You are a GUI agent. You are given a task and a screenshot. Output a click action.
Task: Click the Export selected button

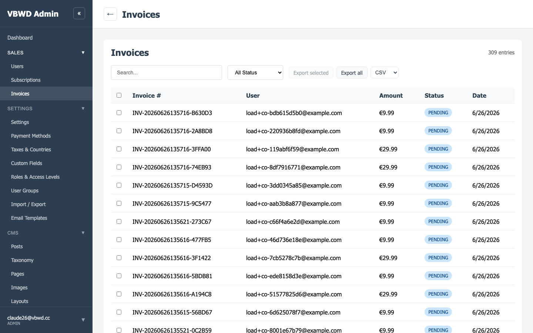point(311,73)
